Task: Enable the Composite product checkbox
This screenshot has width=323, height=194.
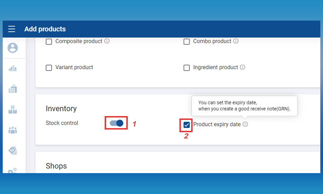Action: click(x=49, y=41)
